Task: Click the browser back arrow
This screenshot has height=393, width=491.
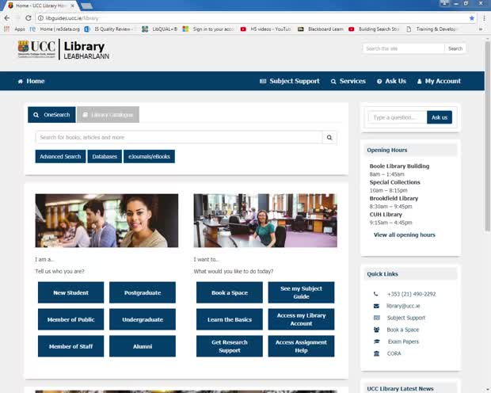Action: [6, 17]
